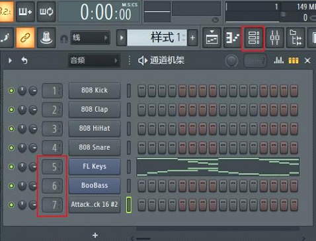Open the 808 Clap channel button
The height and width of the screenshot is (241, 316).
coord(95,110)
